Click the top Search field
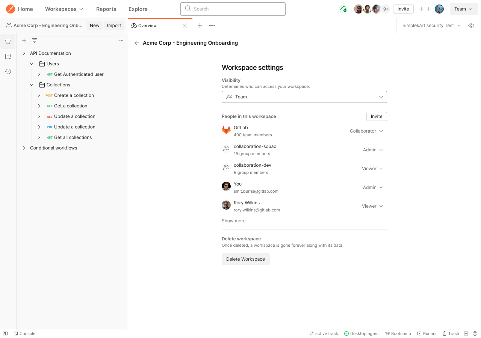This screenshot has height=338, width=481. [233, 9]
